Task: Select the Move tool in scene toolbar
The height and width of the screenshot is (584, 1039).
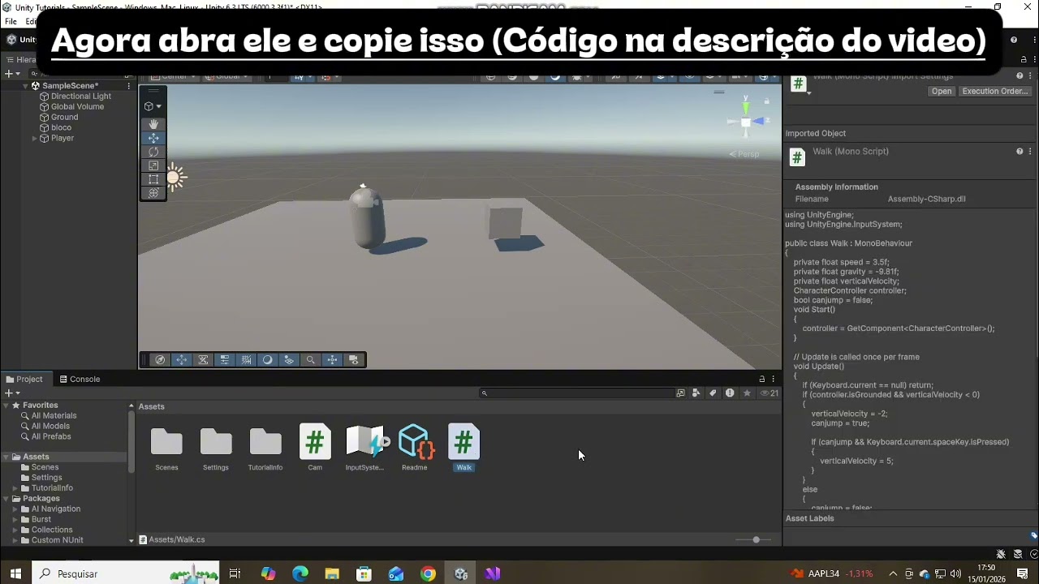Action: pyautogui.click(x=153, y=138)
